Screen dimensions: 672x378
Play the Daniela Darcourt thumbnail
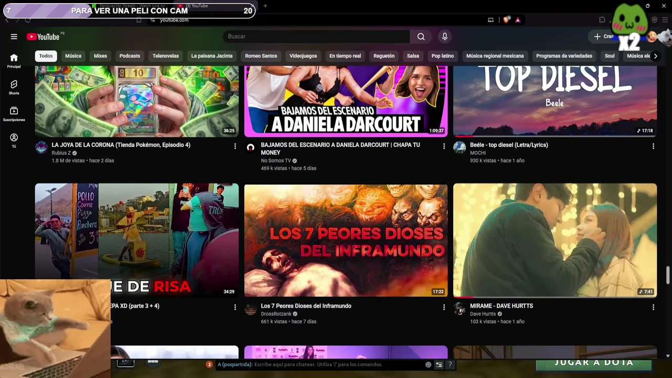point(346,101)
